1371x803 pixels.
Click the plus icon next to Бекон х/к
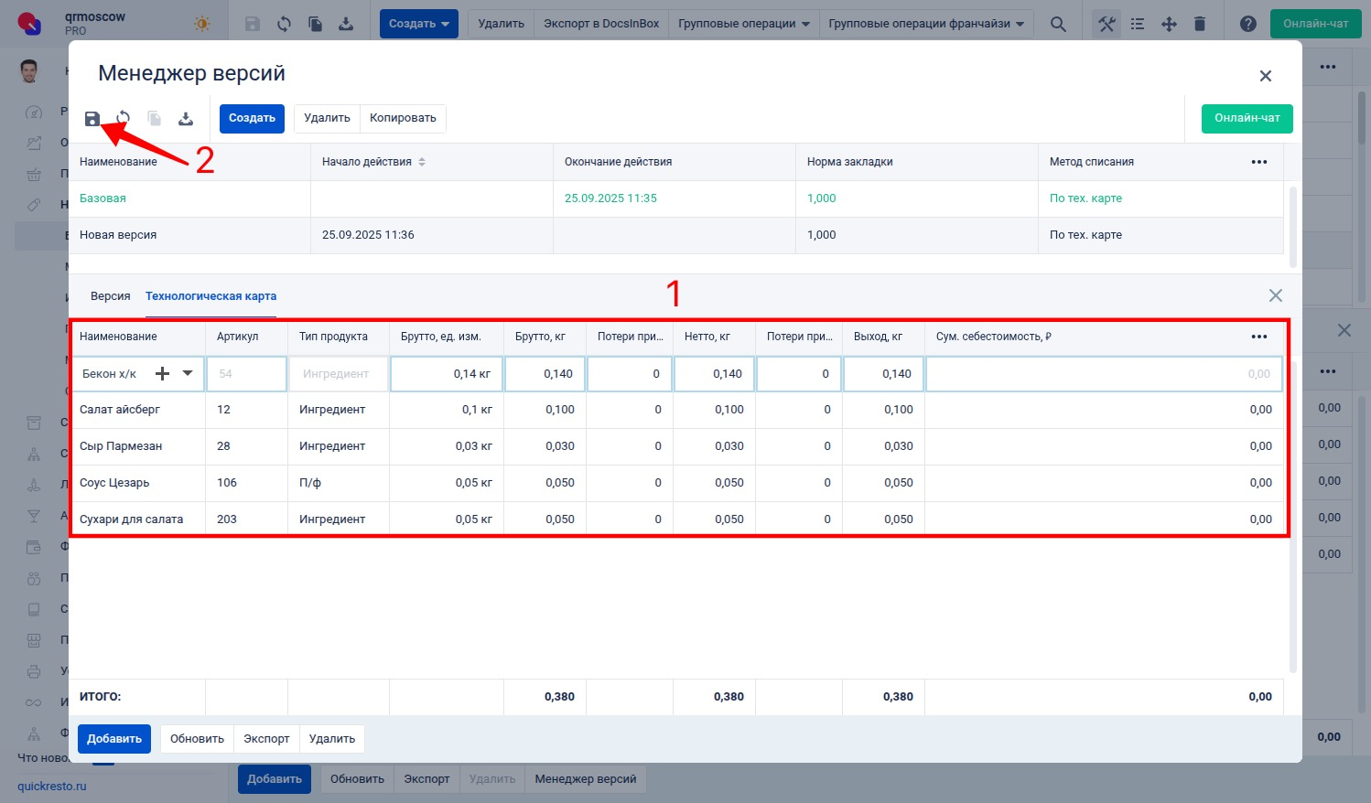coord(163,373)
